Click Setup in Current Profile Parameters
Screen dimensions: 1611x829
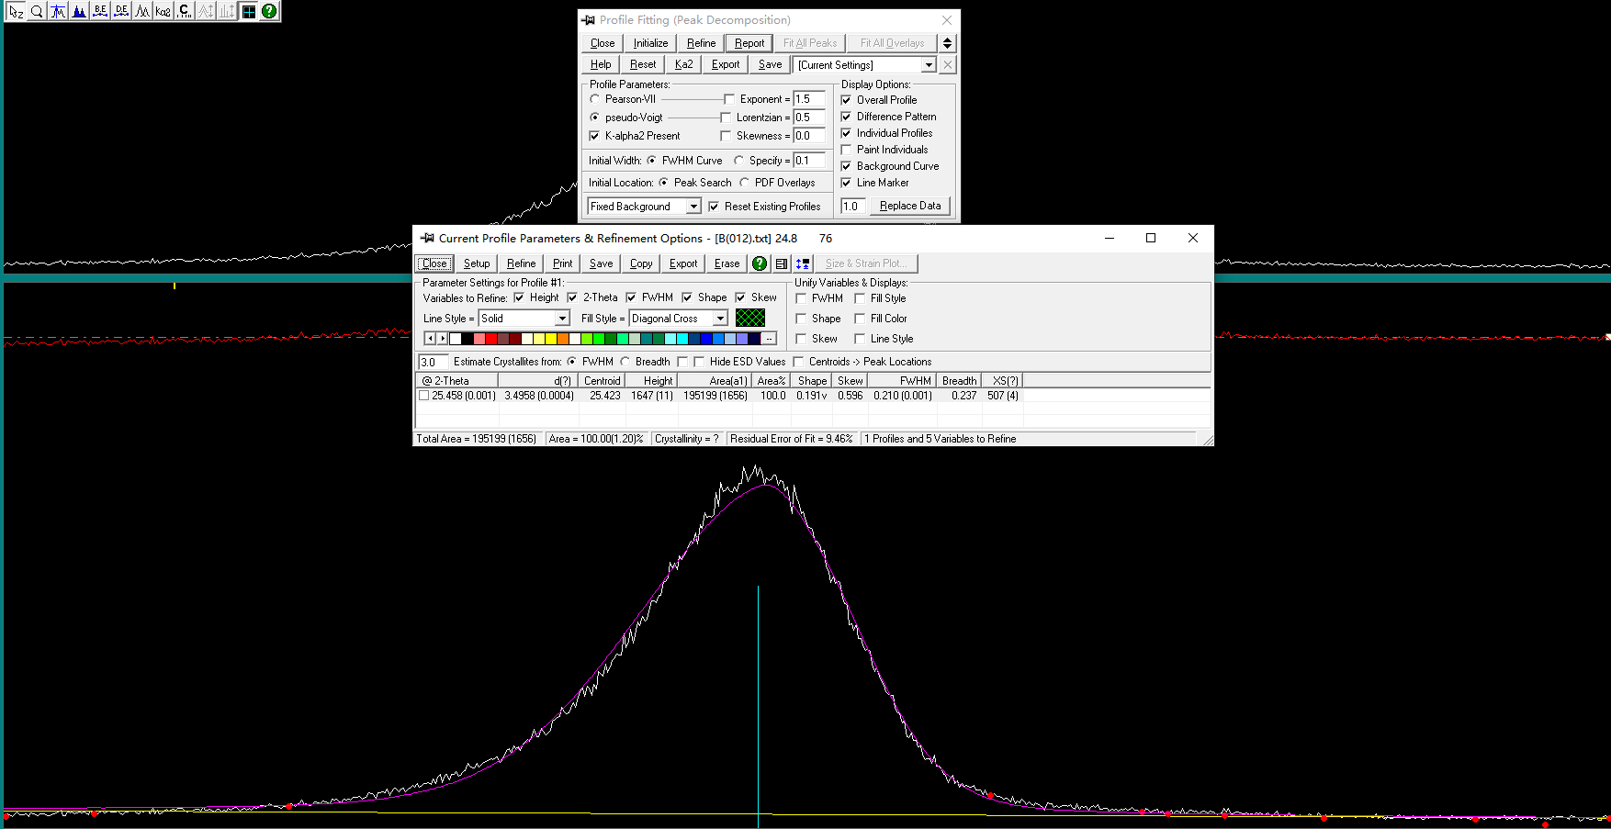pos(477,263)
